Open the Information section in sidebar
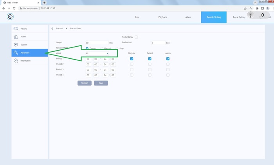274x165 pixels. [x=25, y=61]
